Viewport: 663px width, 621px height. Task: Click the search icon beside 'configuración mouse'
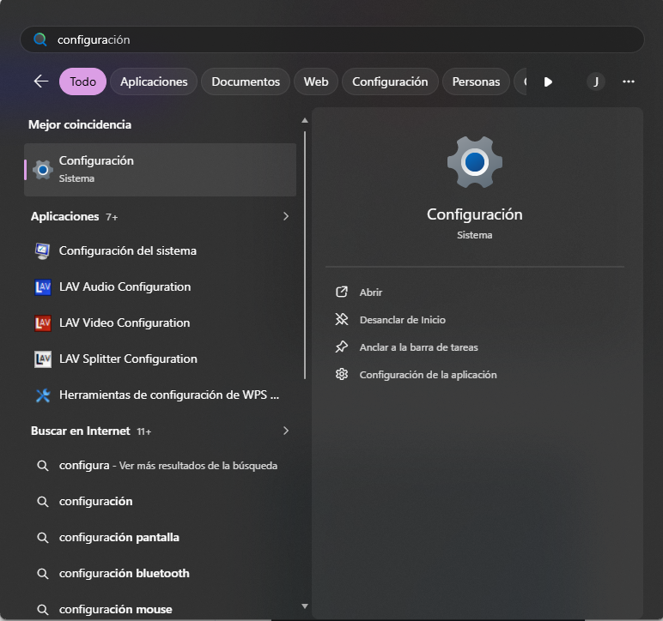[42, 610]
